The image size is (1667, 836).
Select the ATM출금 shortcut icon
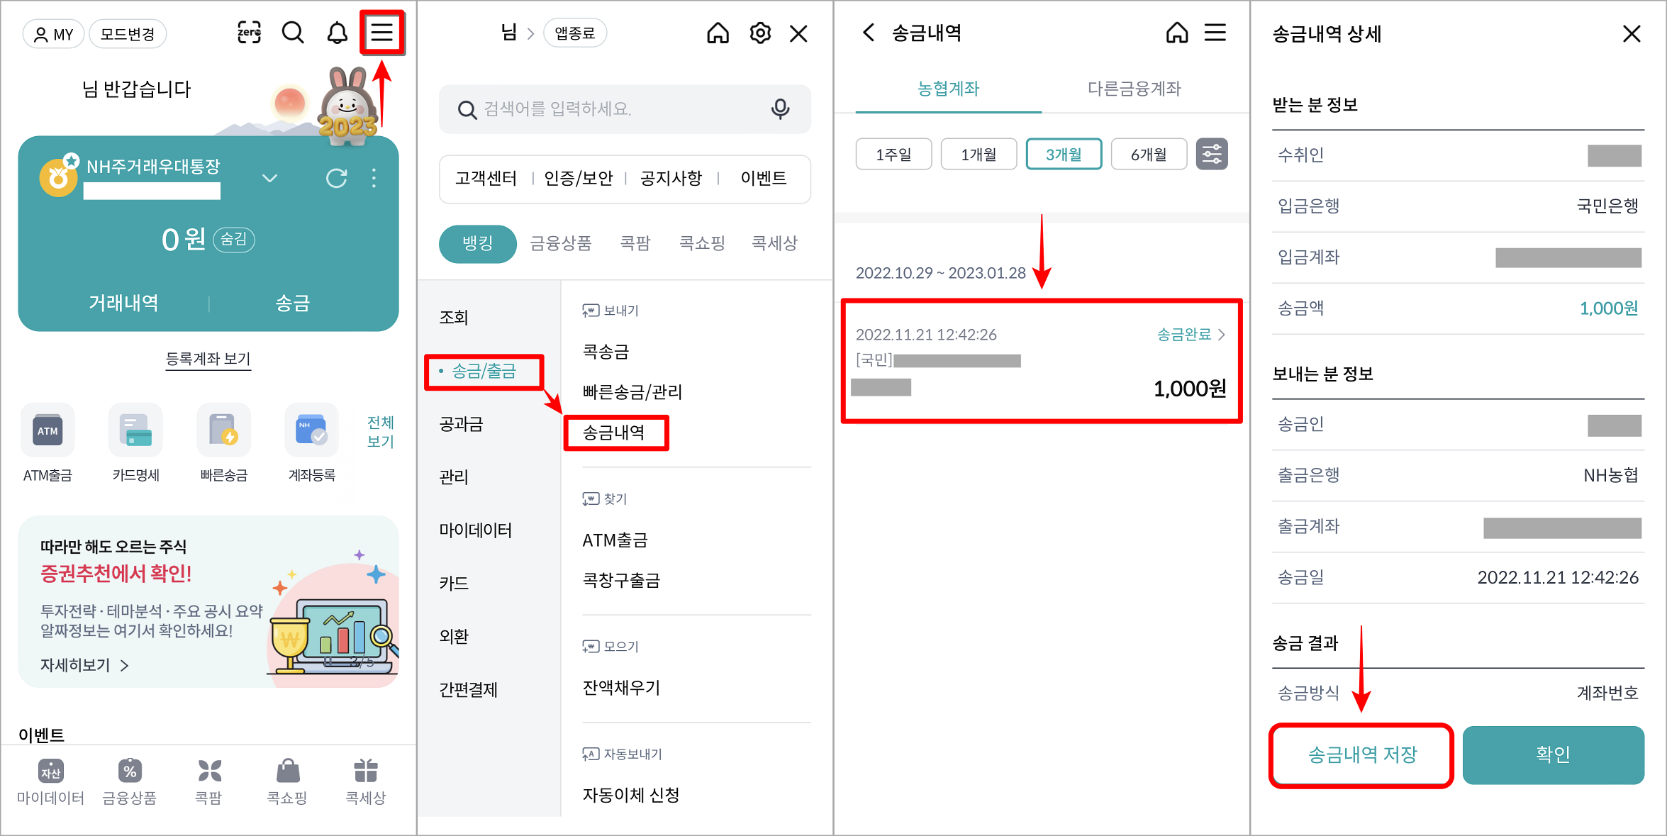point(47,430)
